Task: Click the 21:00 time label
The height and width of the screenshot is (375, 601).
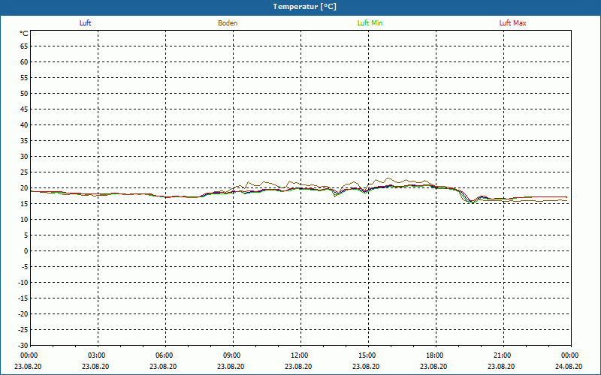Action: [502, 355]
